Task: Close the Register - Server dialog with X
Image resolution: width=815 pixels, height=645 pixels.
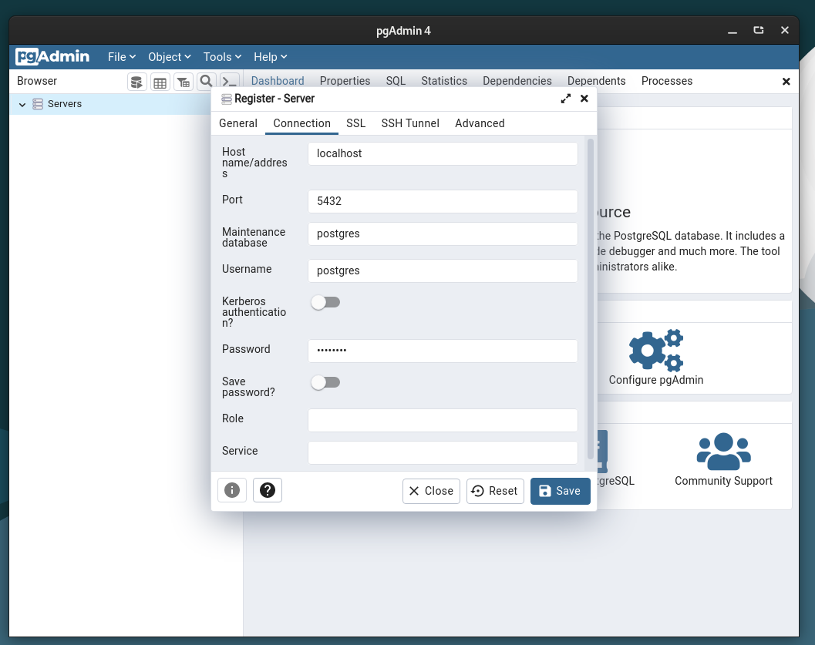Action: click(x=584, y=99)
